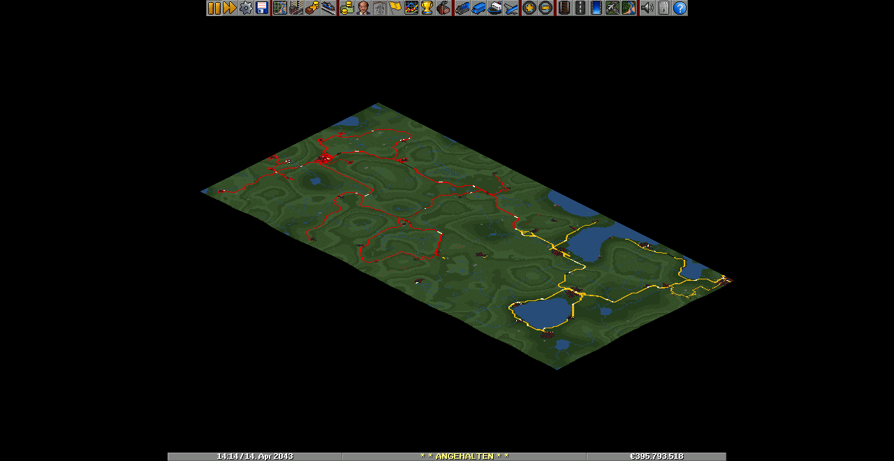The width and height of the screenshot is (894, 461).
Task: Toggle the pause game button
Action: (x=214, y=8)
